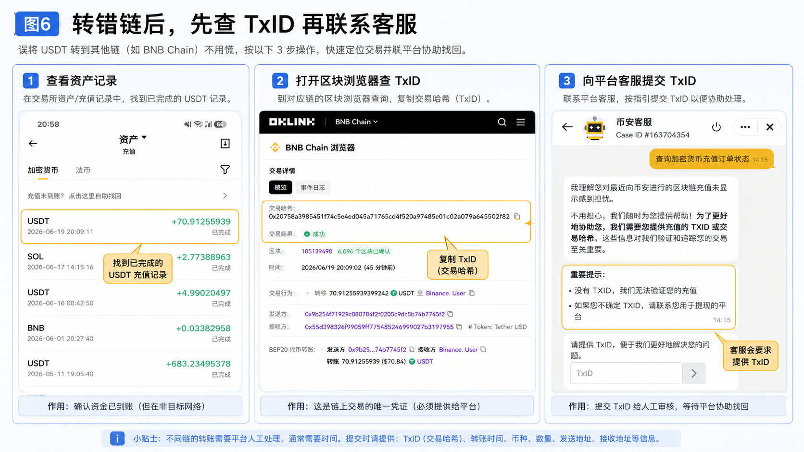The width and height of the screenshot is (804, 452).
Task: Click the 重要提示 message card
Action: point(649,297)
